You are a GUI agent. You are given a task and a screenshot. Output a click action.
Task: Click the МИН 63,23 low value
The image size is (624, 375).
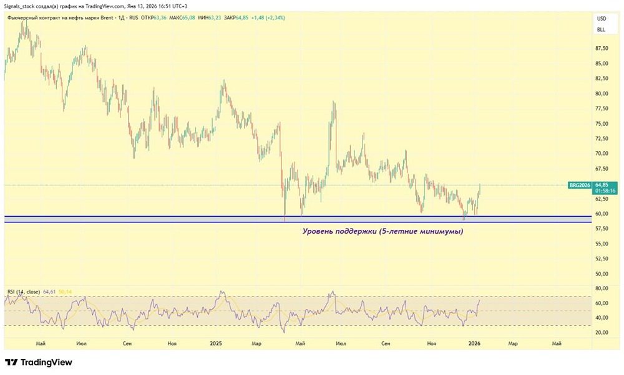click(x=209, y=18)
